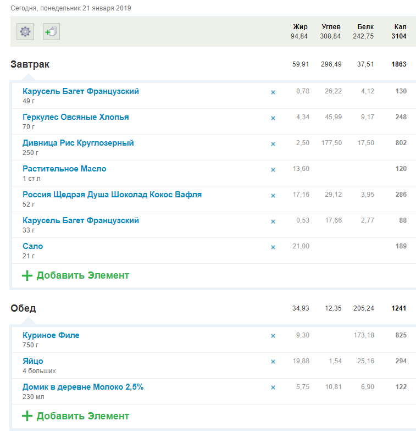Select the Обед meal heading

coord(23,308)
